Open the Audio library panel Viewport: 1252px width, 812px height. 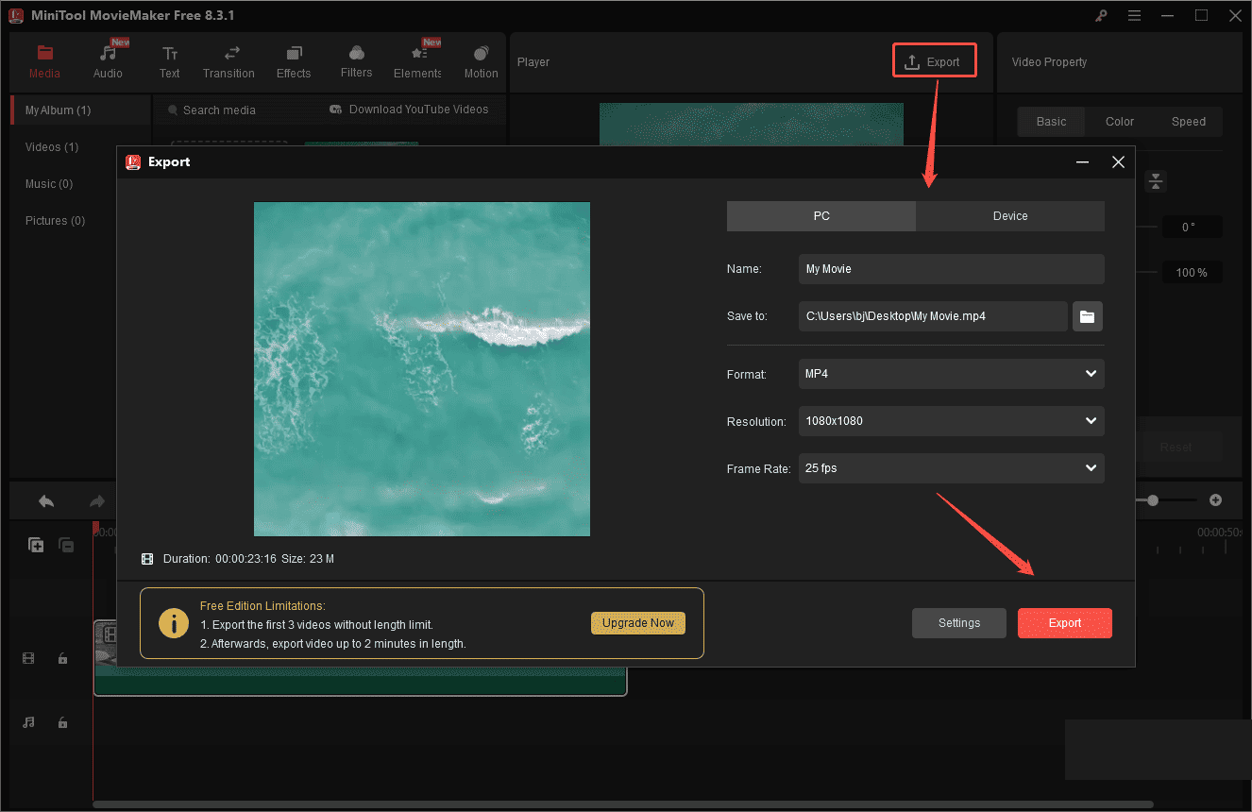pos(107,60)
